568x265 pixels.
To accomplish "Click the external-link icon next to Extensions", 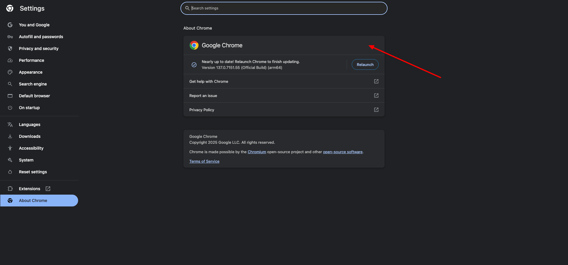I will tap(48, 189).
